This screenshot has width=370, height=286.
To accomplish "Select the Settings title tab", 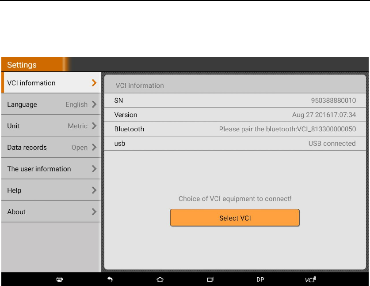I will (35, 64).
